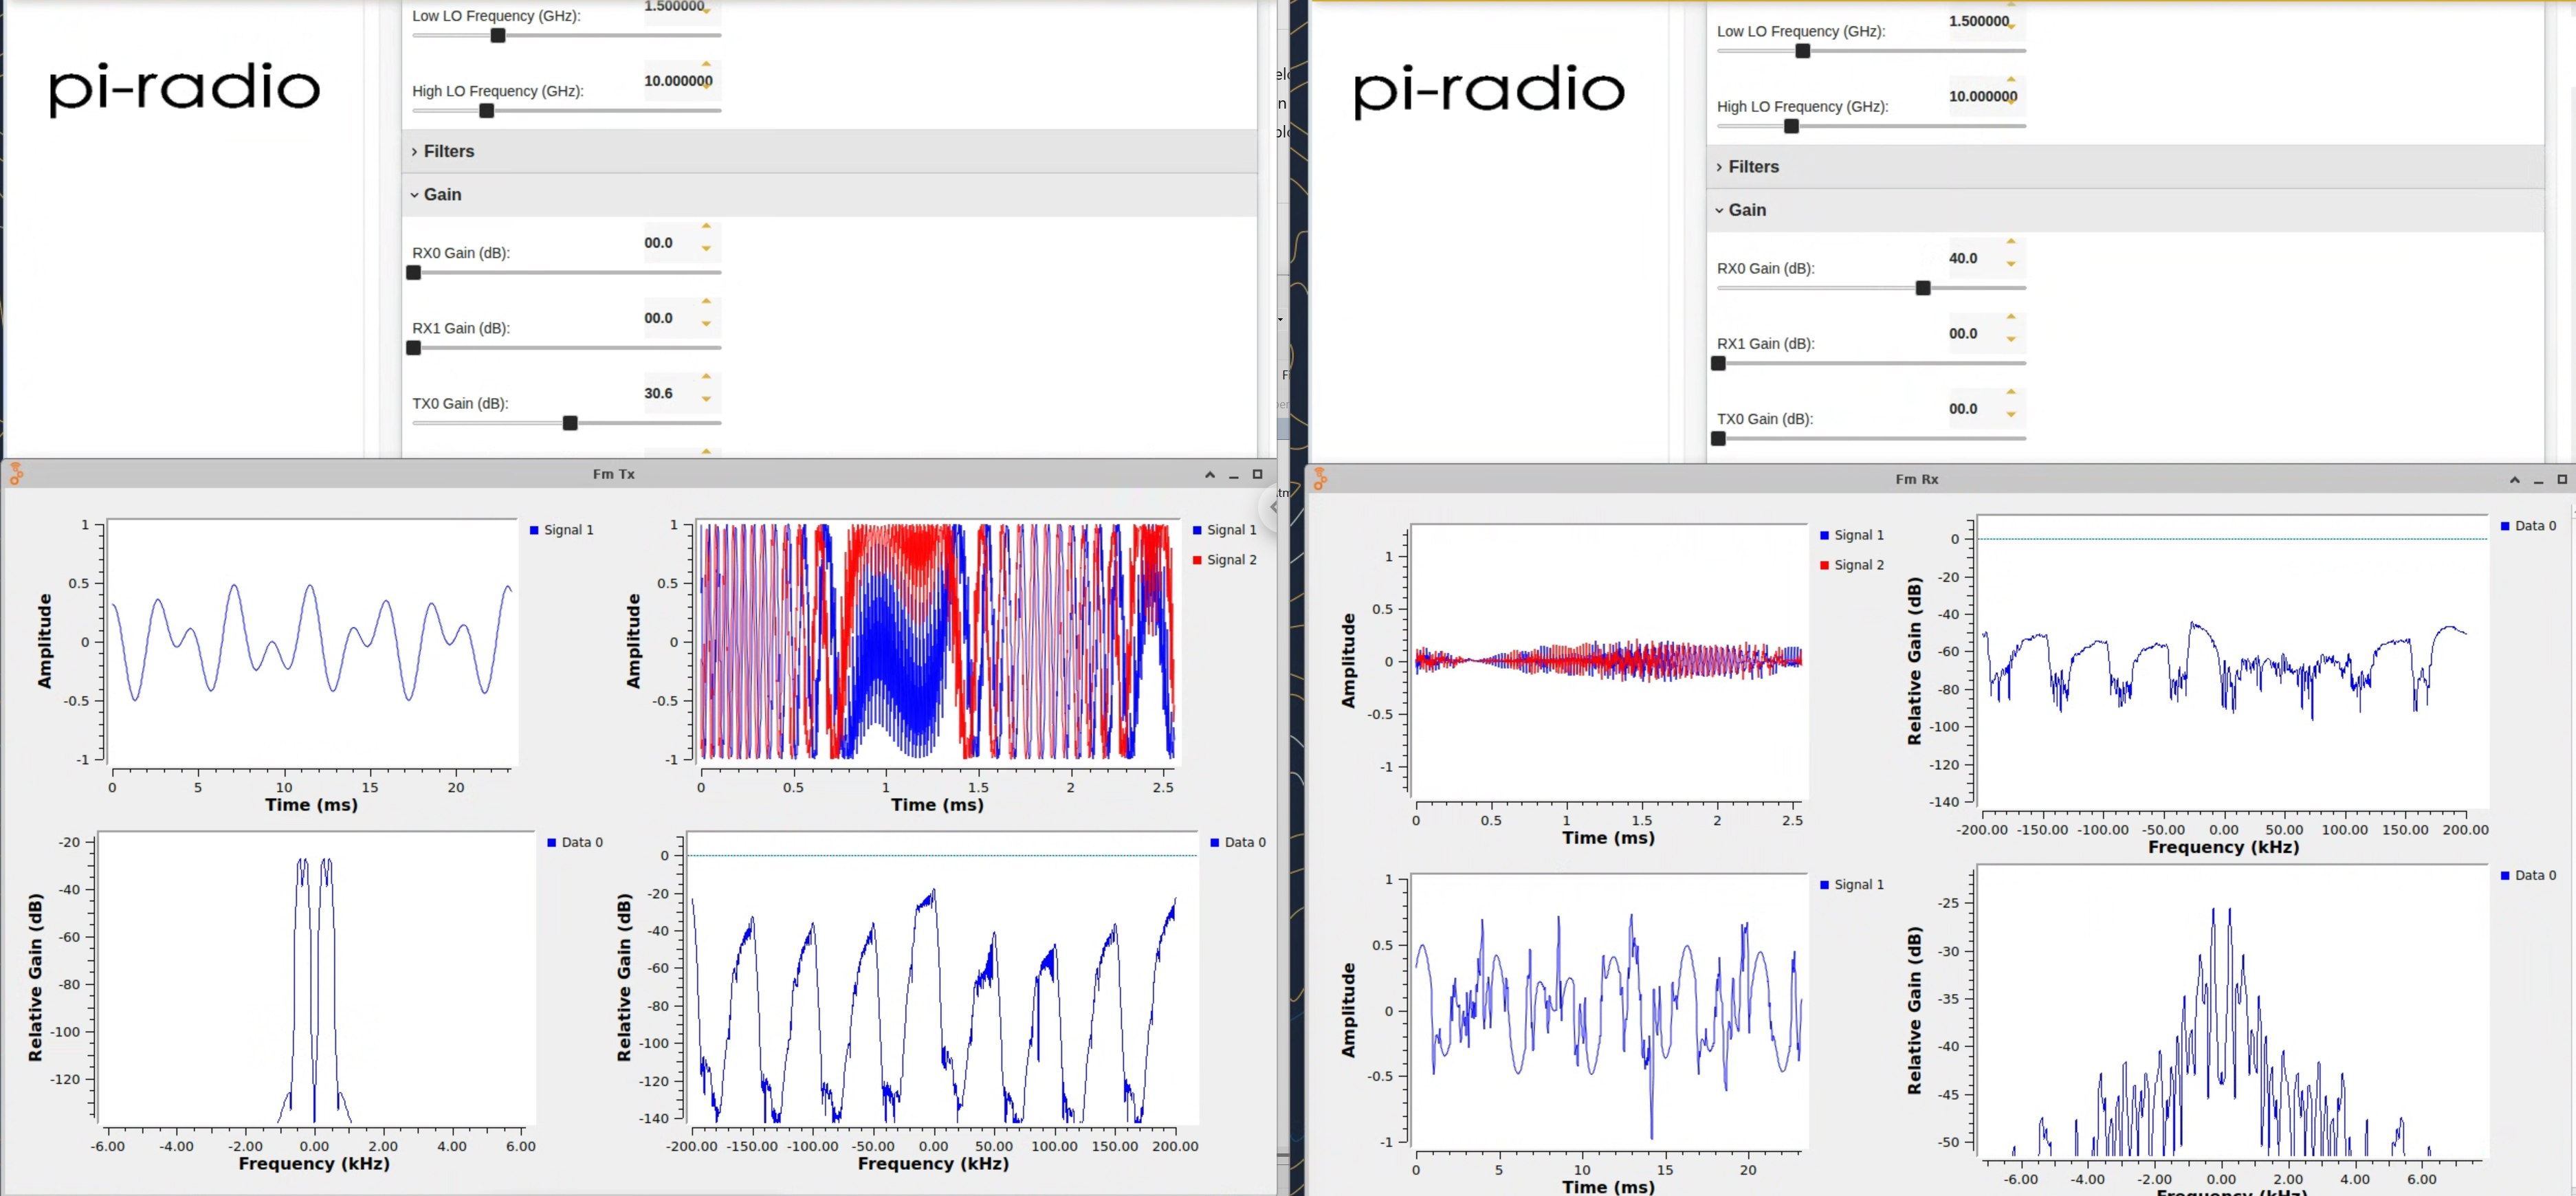Click the Fm Tx window title
The image size is (2576, 1196).
click(x=613, y=474)
